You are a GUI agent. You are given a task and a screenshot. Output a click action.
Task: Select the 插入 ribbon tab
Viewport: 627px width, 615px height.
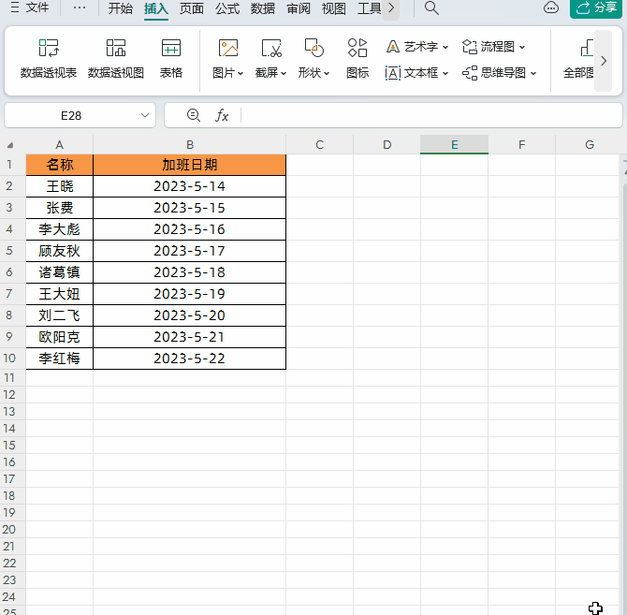(156, 8)
